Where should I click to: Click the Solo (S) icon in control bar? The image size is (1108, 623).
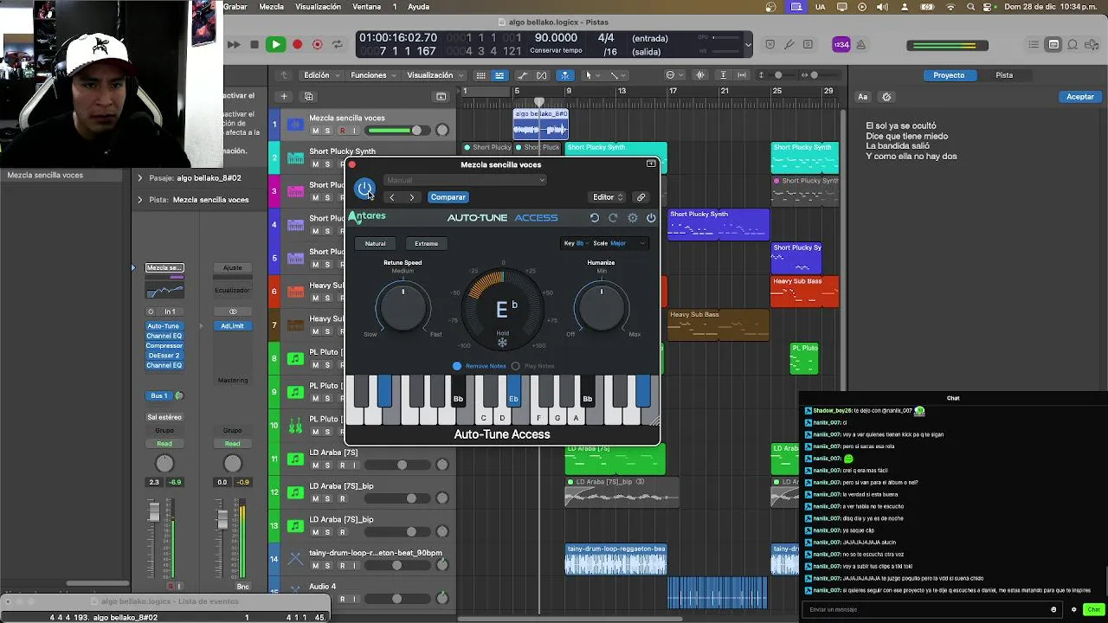click(808, 44)
